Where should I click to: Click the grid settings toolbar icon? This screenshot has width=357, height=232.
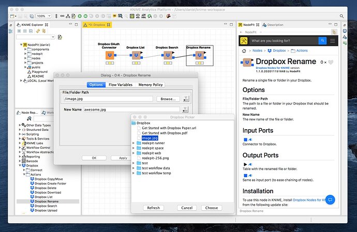tap(132, 16)
